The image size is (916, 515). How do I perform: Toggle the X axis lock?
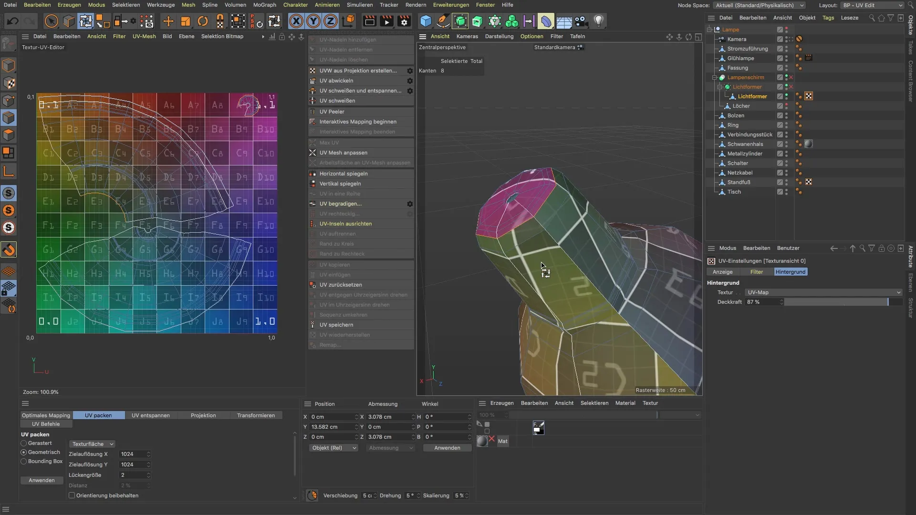pos(296,21)
